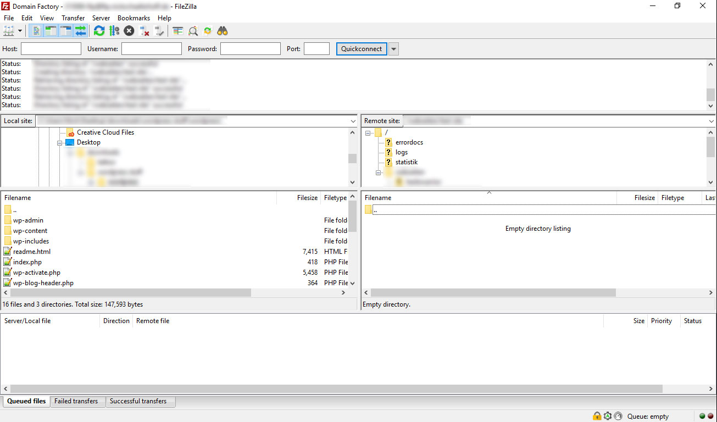This screenshot has width=717, height=422.
Task: Focus the Password input field
Action: [251, 49]
